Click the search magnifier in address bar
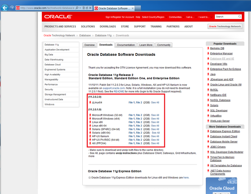Screen dimensions: 251x194 click(77, 8)
